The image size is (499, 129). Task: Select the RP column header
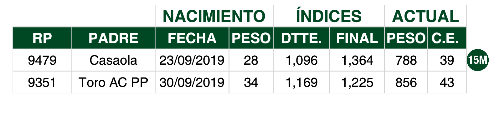tap(42, 38)
